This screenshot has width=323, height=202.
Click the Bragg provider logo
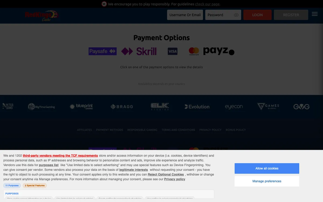[x=122, y=107]
